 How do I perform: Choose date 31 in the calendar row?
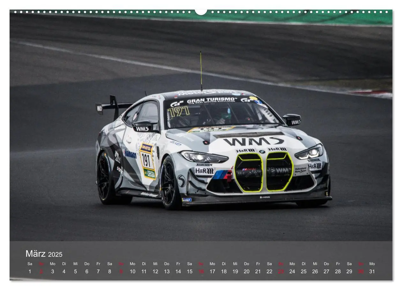(x=372, y=271)
